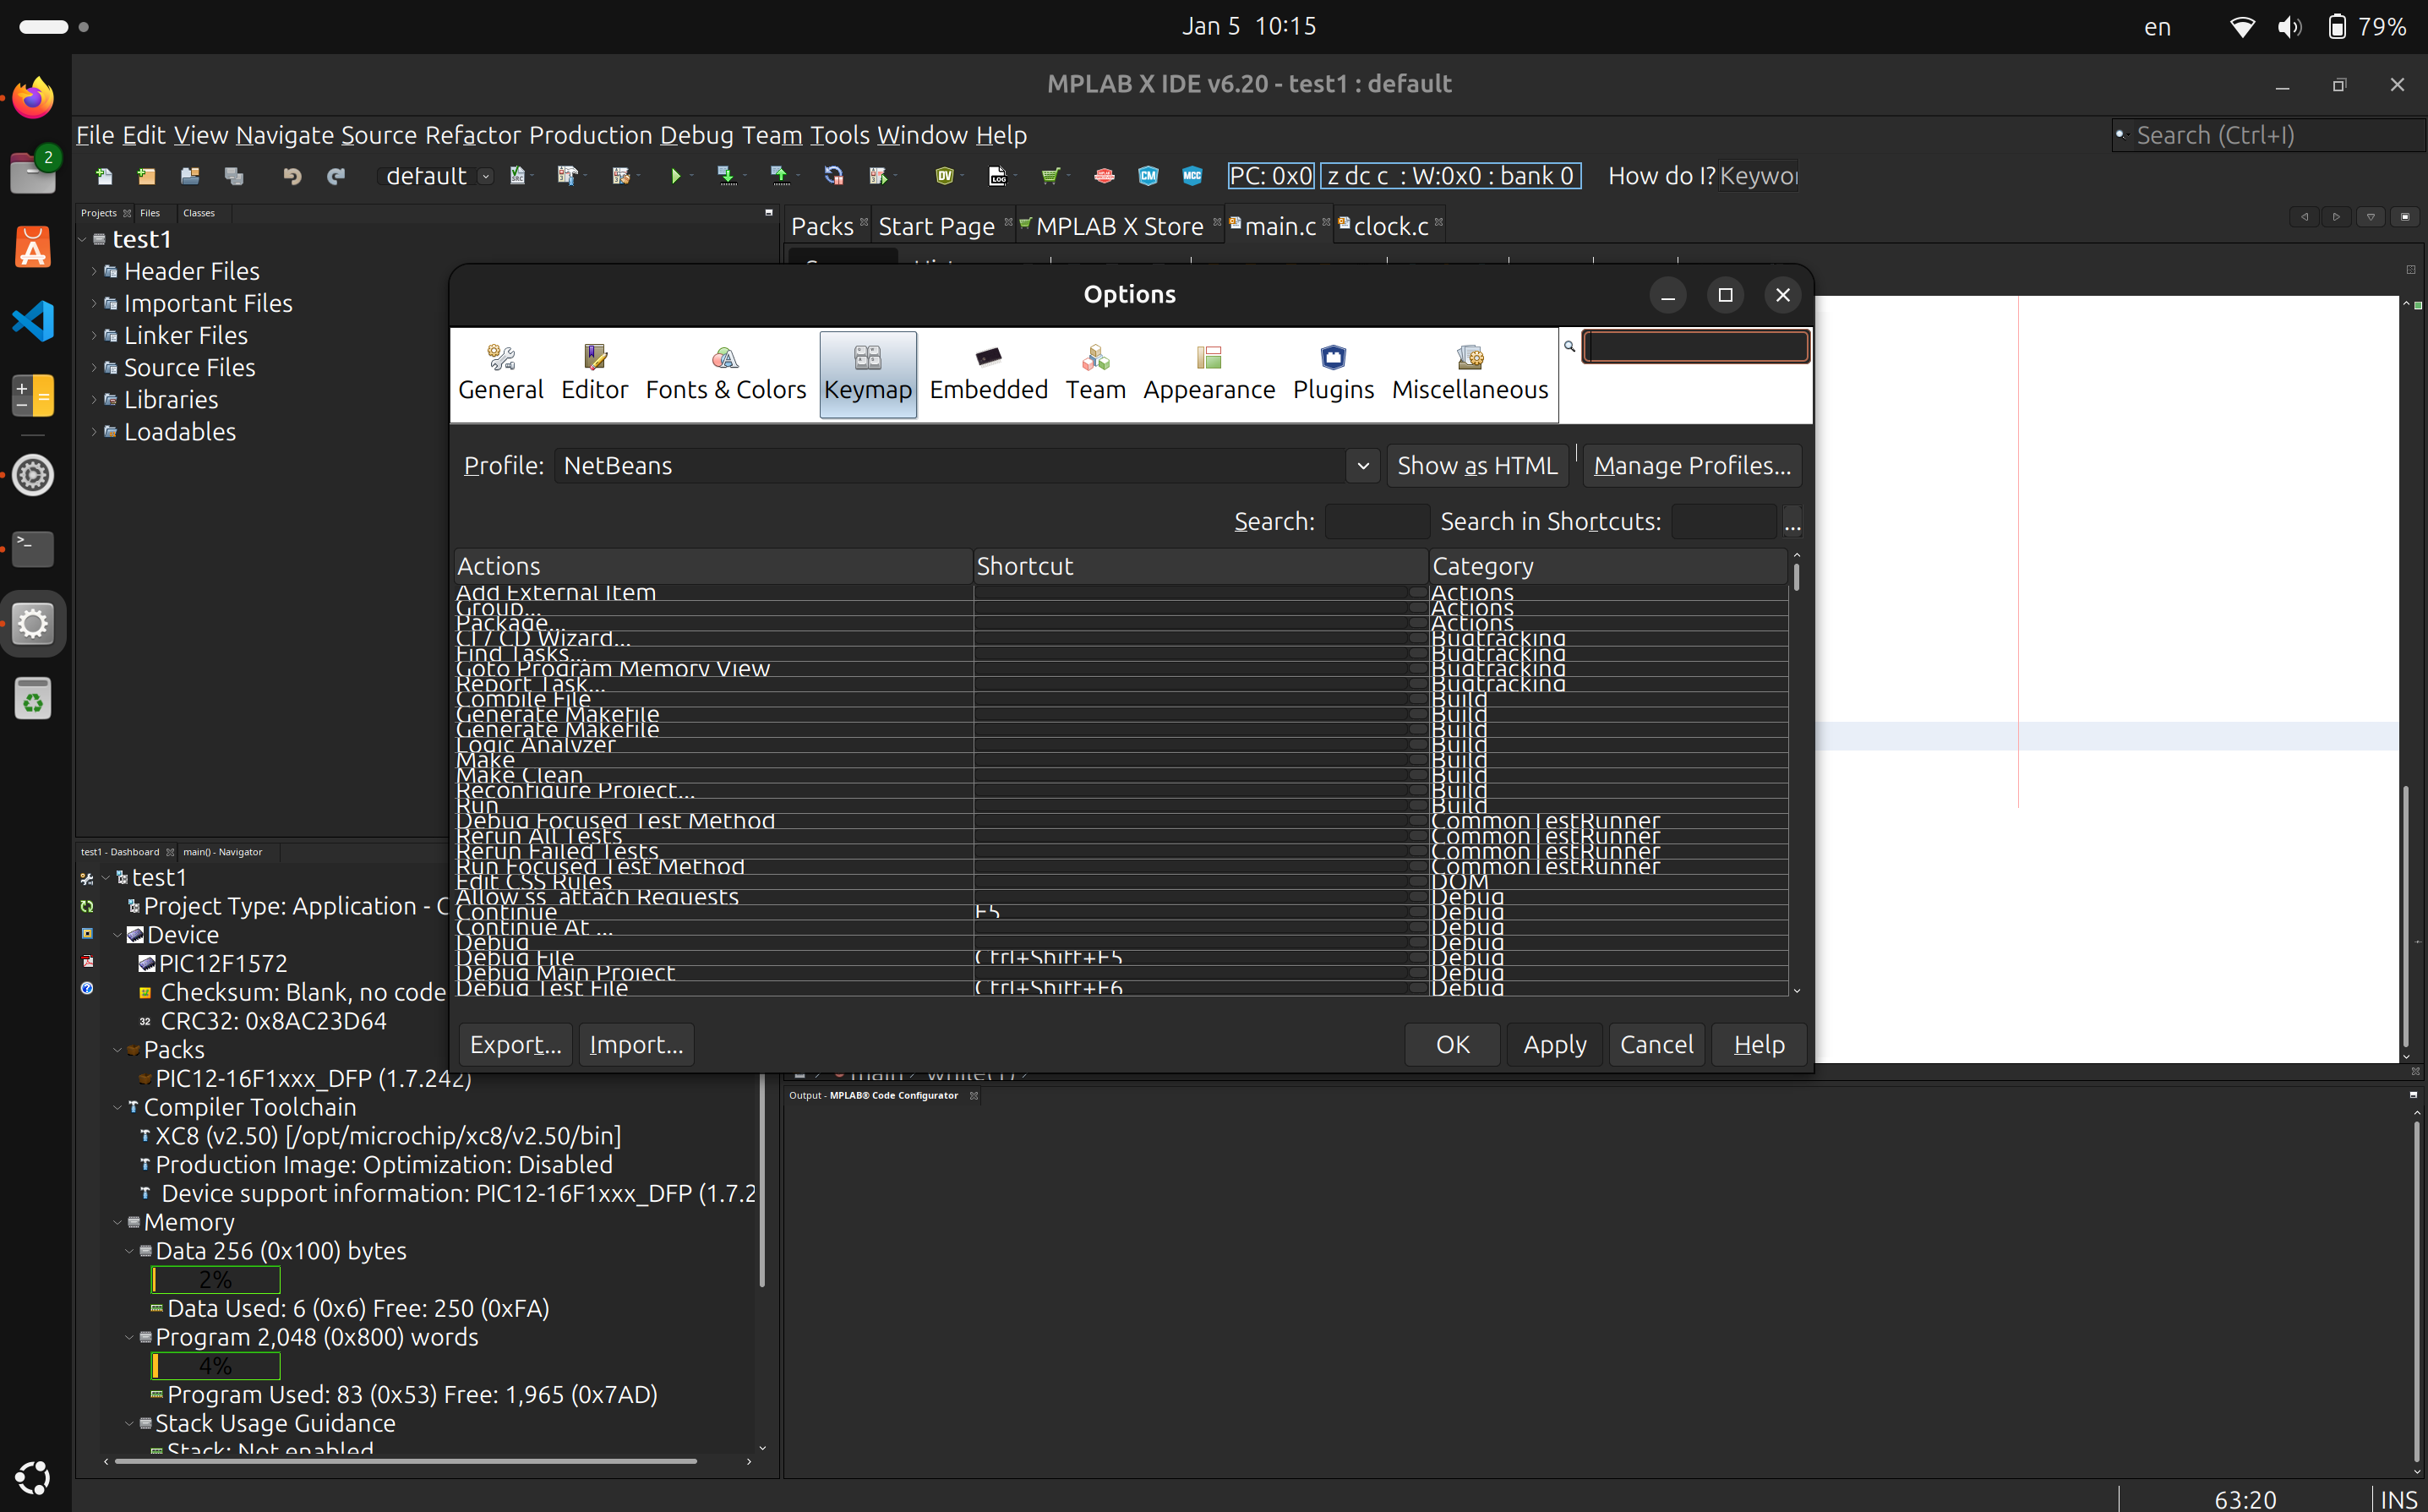Open the Data Visualizer DV icon
Viewport: 2428px width, 1512px height.
(x=944, y=176)
